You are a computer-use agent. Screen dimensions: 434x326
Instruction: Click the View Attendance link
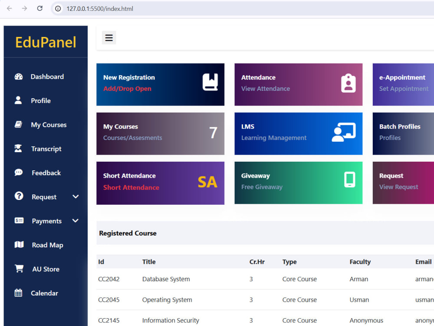pyautogui.click(x=266, y=89)
